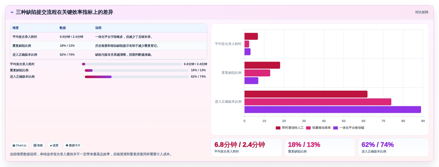
Task: Click the x-axis tick label 50
Action: [343, 121]
